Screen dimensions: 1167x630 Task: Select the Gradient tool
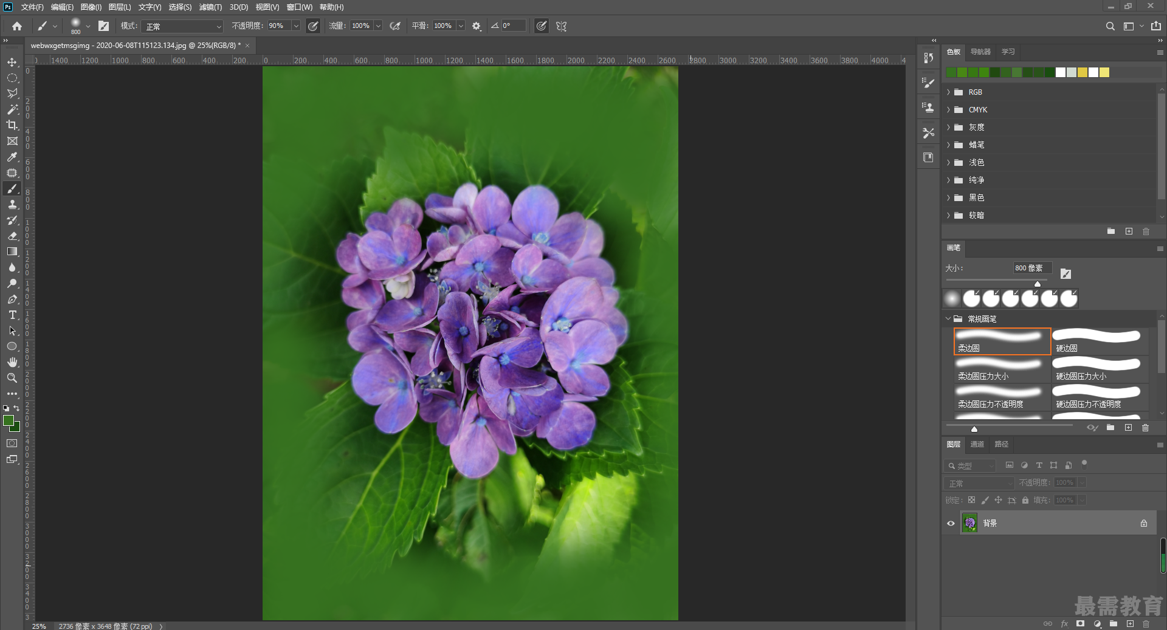12,252
